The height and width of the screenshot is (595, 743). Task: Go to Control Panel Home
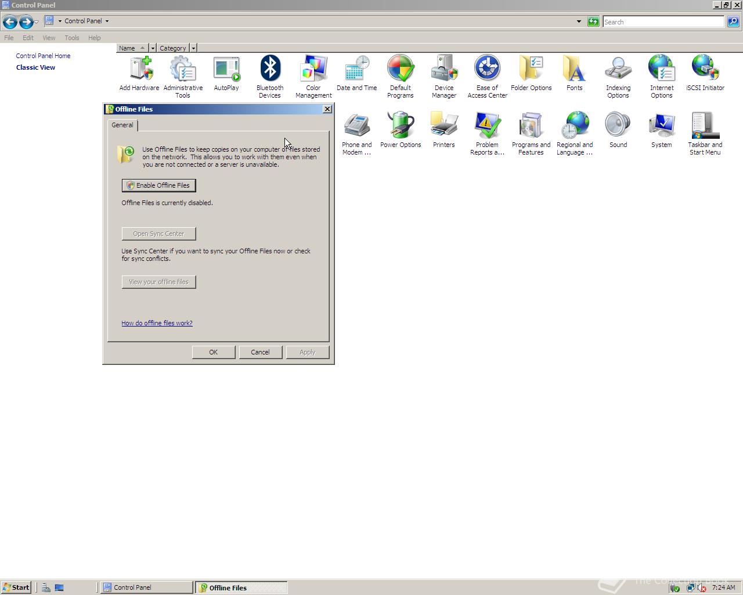coord(44,56)
